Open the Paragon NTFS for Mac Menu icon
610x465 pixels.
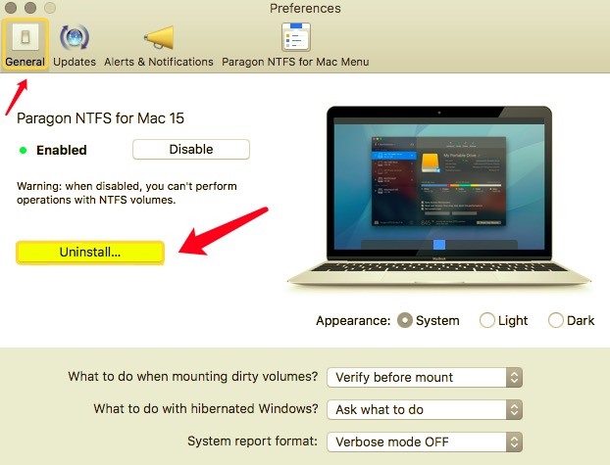[295, 37]
